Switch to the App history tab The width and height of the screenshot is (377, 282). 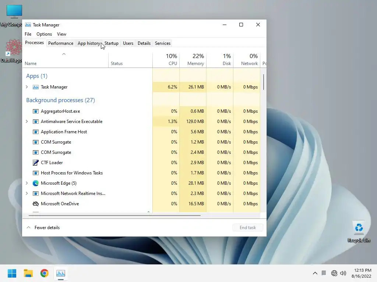coord(89,43)
